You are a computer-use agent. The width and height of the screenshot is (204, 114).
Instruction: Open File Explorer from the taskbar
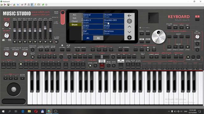(29, 111)
